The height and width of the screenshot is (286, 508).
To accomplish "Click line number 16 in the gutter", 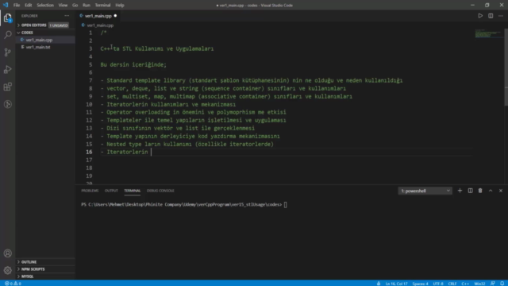I will tap(89, 152).
